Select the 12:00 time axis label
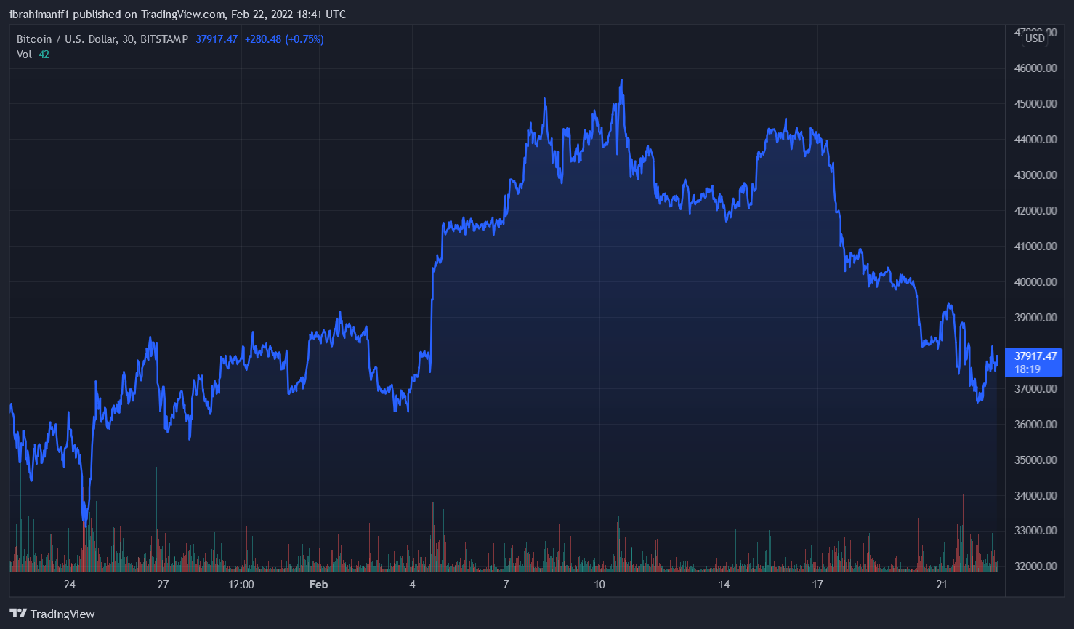The width and height of the screenshot is (1074, 629). point(241,585)
